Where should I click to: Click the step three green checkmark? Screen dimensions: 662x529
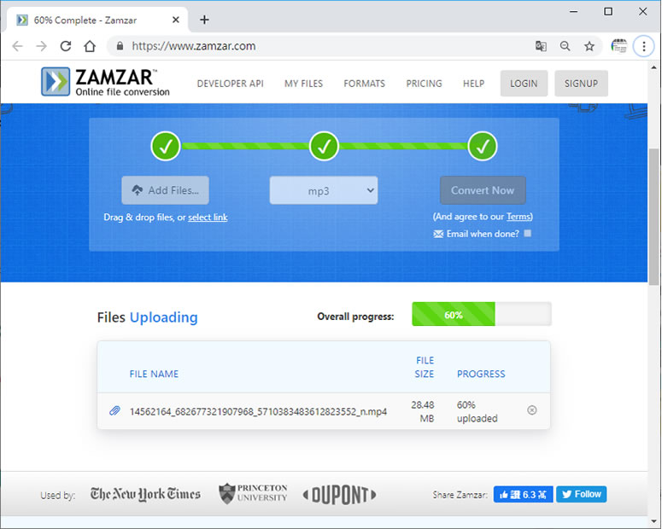click(483, 147)
